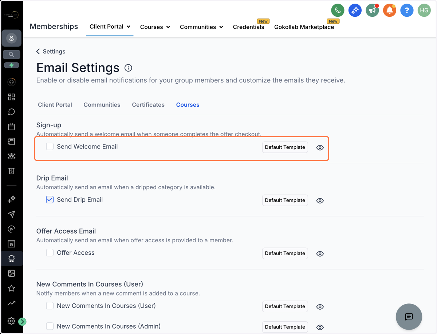Enable the Offer Access checkbox

pyautogui.click(x=50, y=253)
